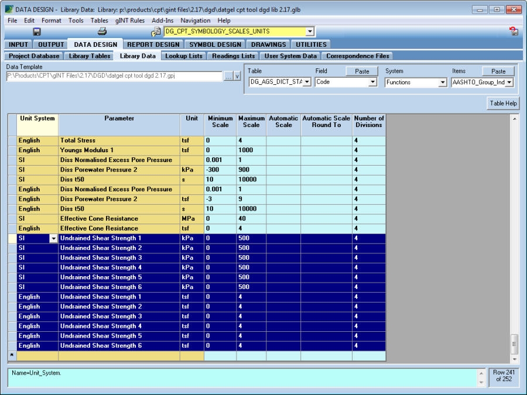Click the Maximum Scale cell for Total Stress
Viewport: 527px width, 395px height.
[251, 140]
